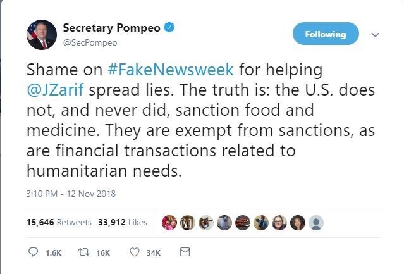Click the envelope direct message icon
The height and width of the screenshot is (274, 404).
[185, 252]
